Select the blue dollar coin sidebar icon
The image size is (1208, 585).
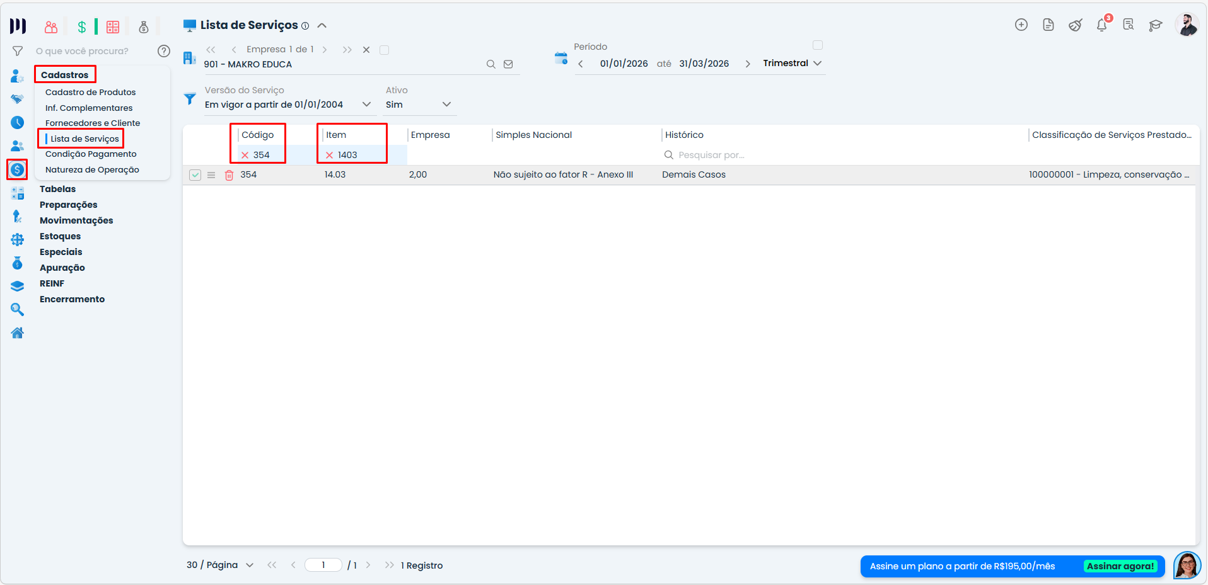pyautogui.click(x=17, y=169)
